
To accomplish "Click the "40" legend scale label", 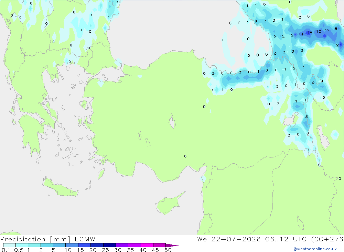I will pos(143,250).
